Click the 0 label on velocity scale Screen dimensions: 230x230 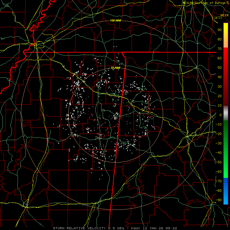pos(221,115)
